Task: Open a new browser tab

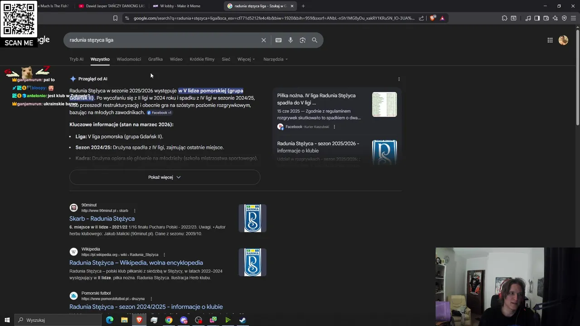Action: coord(303,6)
